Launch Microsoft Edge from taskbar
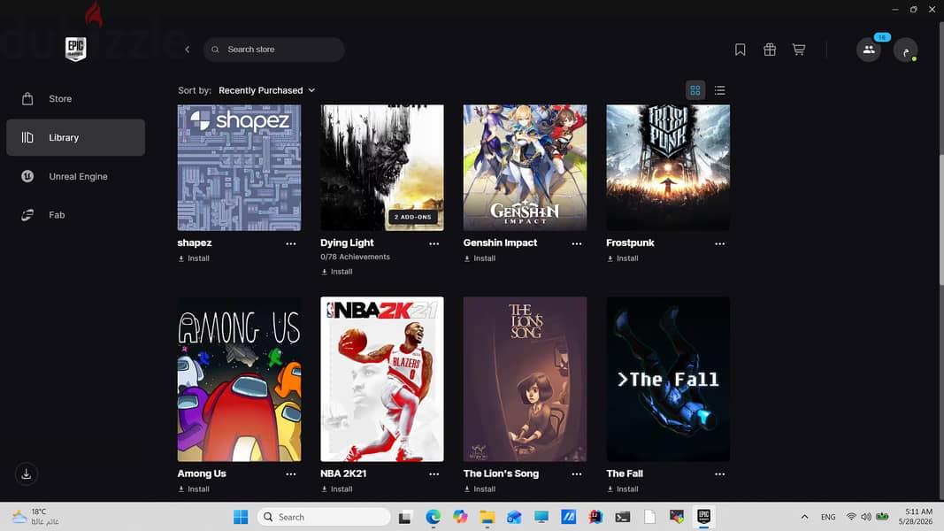The width and height of the screenshot is (944, 531). coord(433,517)
